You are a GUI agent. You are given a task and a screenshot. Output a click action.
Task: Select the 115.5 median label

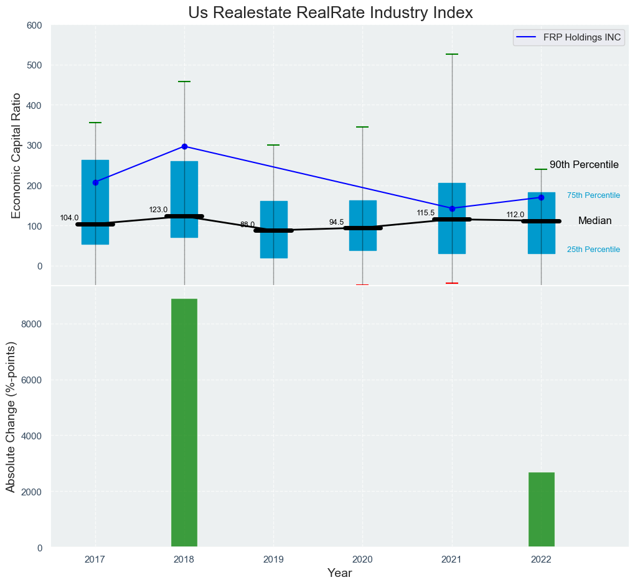click(426, 213)
